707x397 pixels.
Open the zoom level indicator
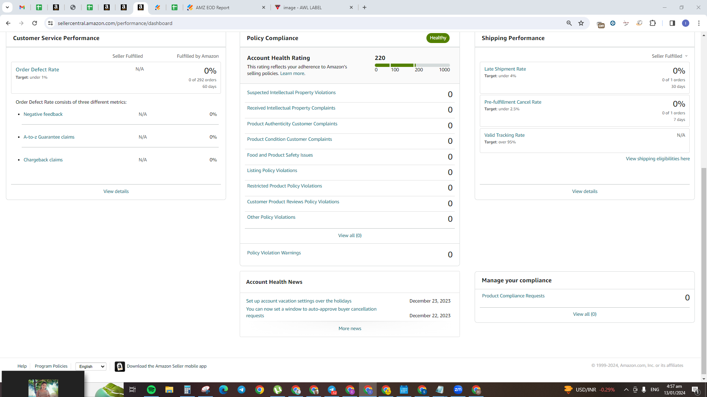(x=569, y=23)
